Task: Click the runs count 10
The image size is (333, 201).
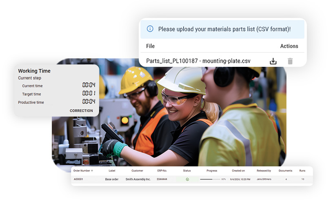Action: click(x=303, y=179)
